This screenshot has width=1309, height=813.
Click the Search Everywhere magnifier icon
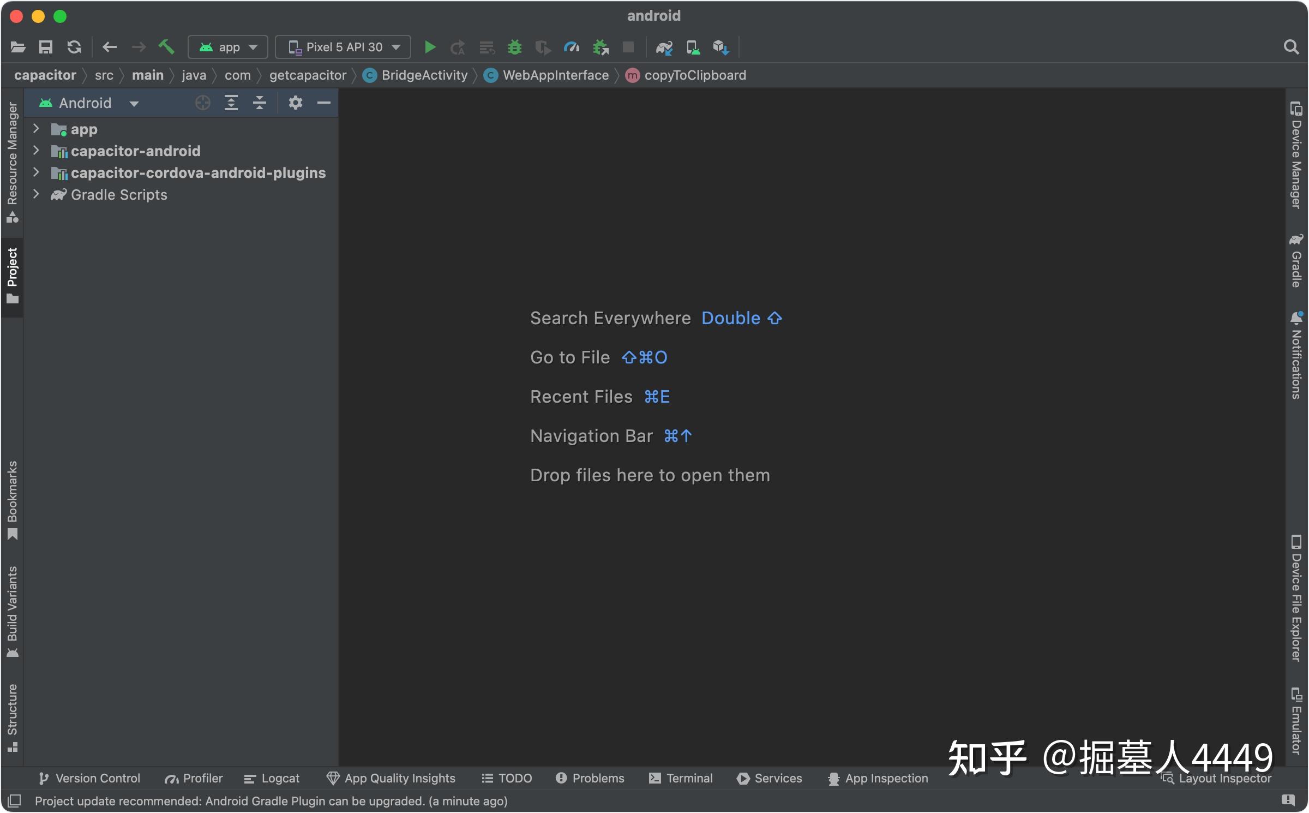[x=1290, y=47]
